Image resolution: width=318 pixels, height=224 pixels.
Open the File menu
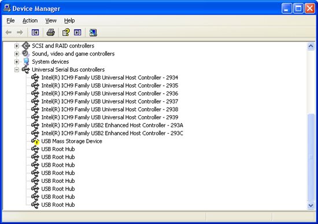10,21
